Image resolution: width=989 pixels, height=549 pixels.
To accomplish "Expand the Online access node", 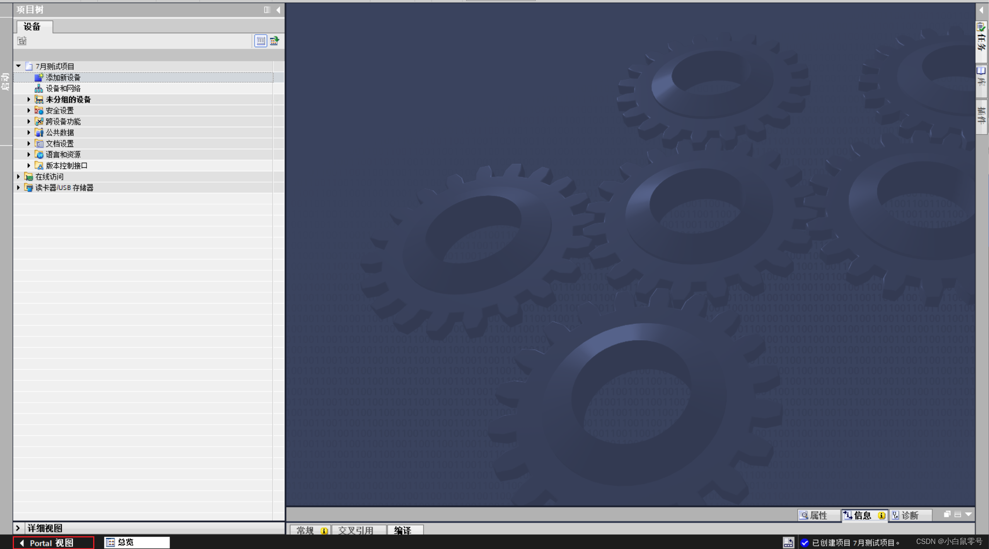I will (18, 177).
